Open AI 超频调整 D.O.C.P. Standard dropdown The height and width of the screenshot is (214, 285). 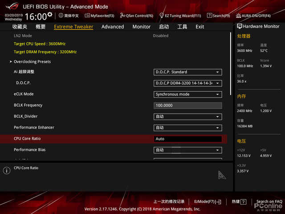(187, 72)
